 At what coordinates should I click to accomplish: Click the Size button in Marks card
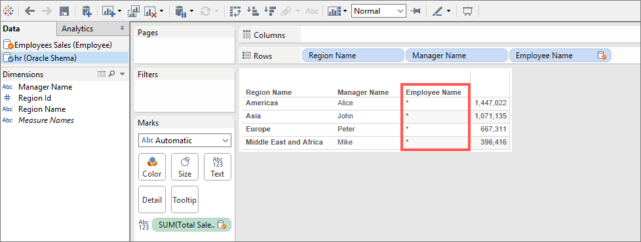coord(184,167)
